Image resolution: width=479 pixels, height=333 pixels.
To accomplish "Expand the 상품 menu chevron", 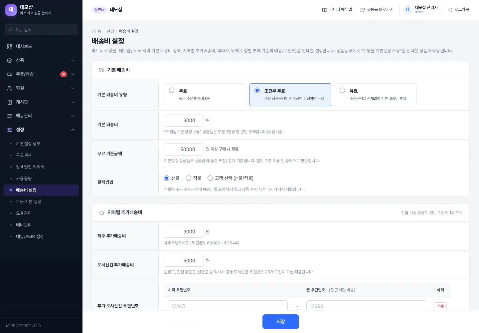I will 73,60.
